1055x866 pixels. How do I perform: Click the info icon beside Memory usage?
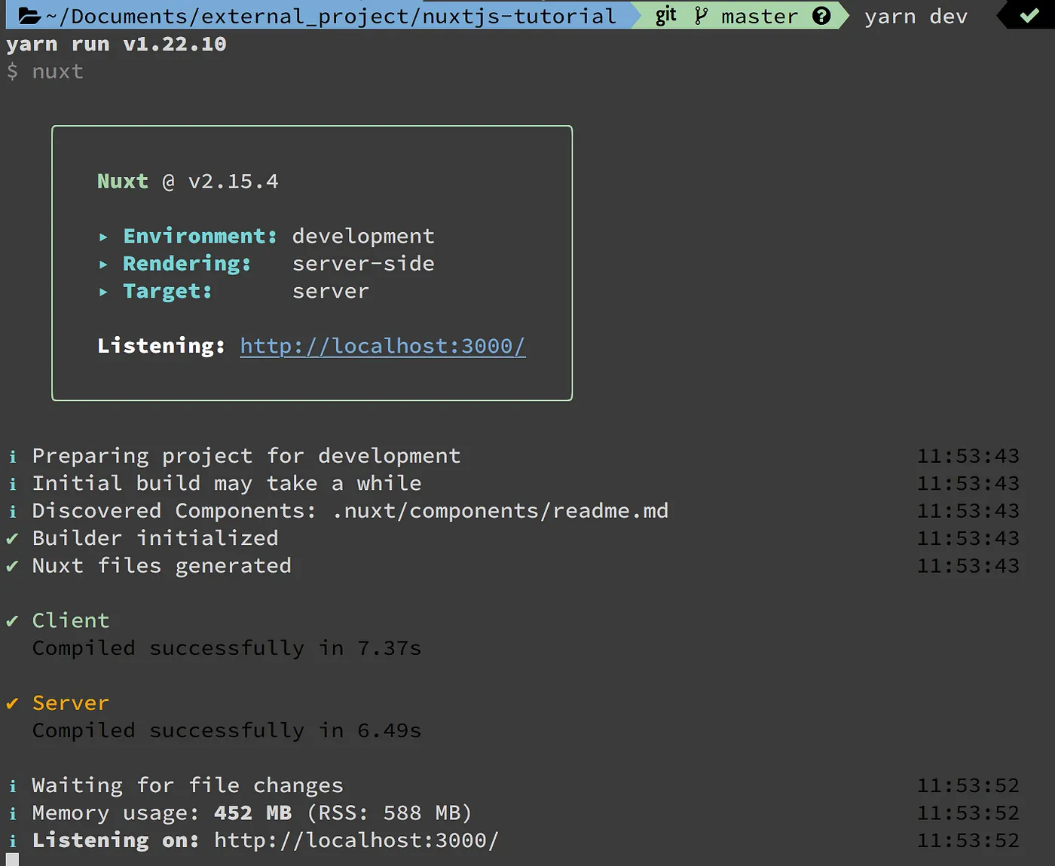13,813
